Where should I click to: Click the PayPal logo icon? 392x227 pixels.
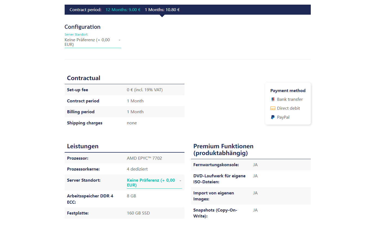[273, 117]
